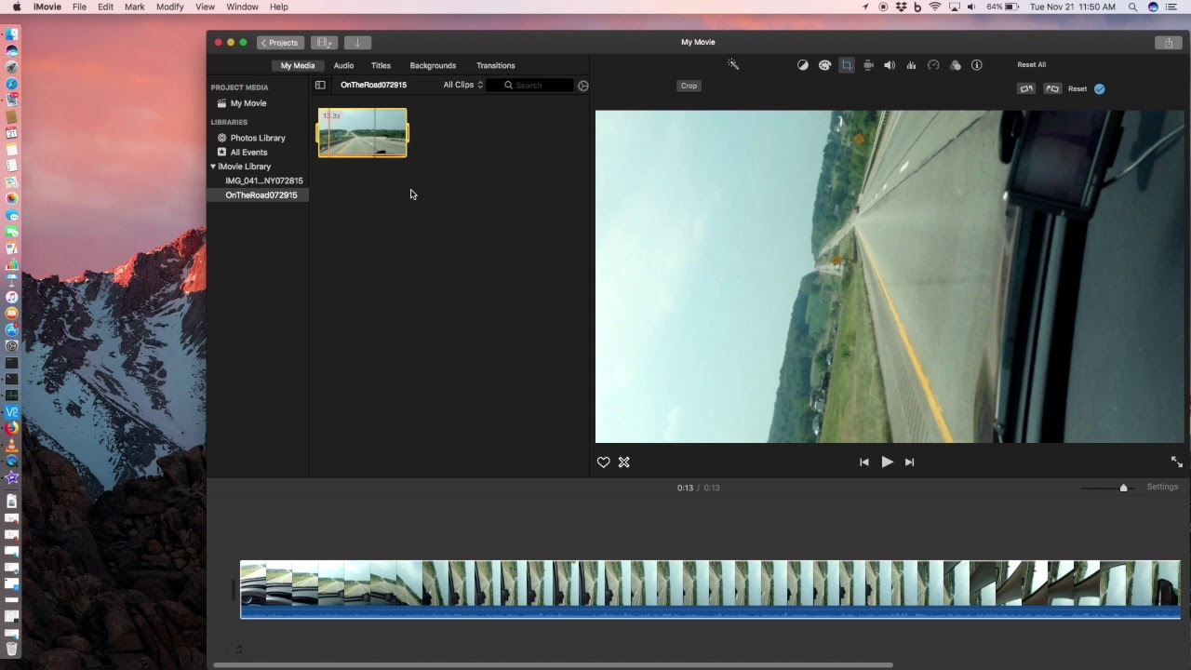The height and width of the screenshot is (670, 1191).
Task: Toggle the libraries sidebar list
Action: 320,85
